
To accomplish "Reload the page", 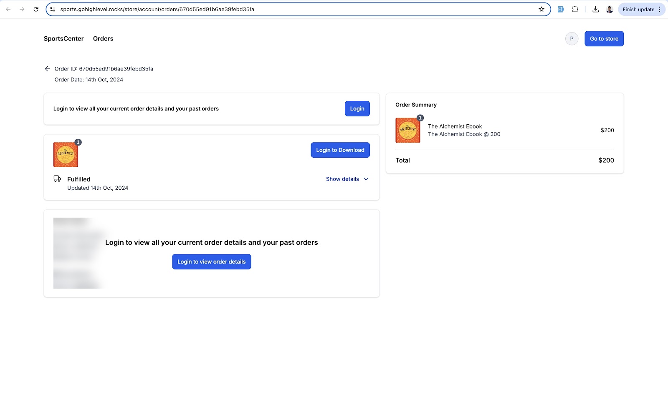I will pos(36,9).
